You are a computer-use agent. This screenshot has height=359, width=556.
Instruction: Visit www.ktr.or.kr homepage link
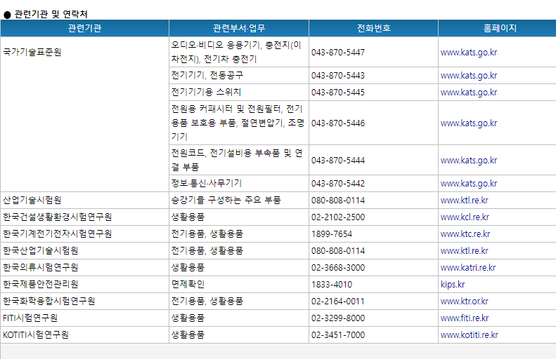tap(464, 302)
